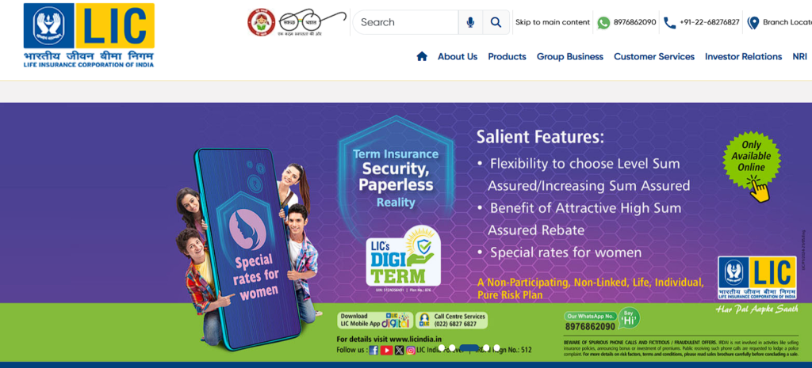The image size is (812, 368).
Task: Click the round emblem beside Swachh Bharat
Action: (262, 22)
